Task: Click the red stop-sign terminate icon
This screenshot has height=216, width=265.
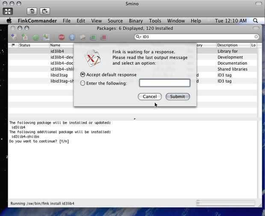Action: [x=62, y=37]
